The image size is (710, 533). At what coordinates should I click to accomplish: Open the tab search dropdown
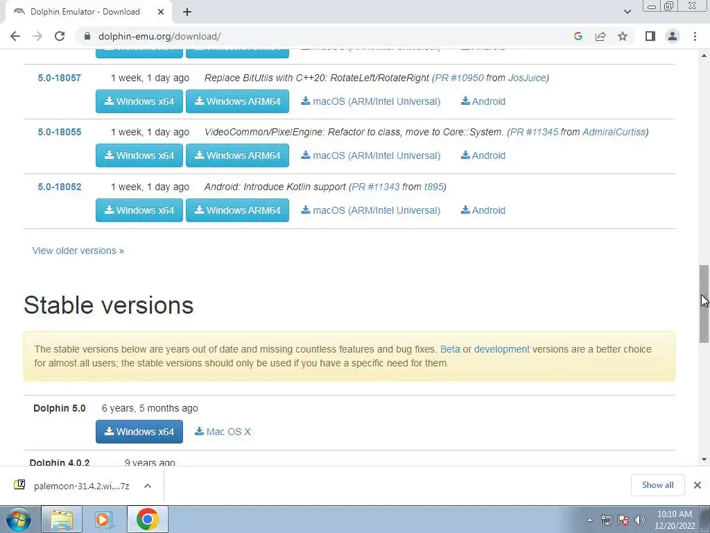627,12
